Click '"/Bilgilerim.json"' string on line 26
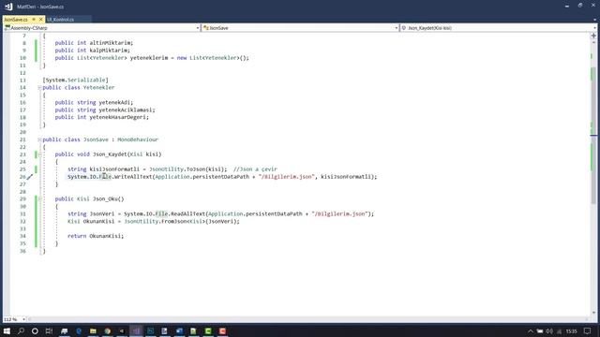The image size is (600, 337). click(x=287, y=177)
